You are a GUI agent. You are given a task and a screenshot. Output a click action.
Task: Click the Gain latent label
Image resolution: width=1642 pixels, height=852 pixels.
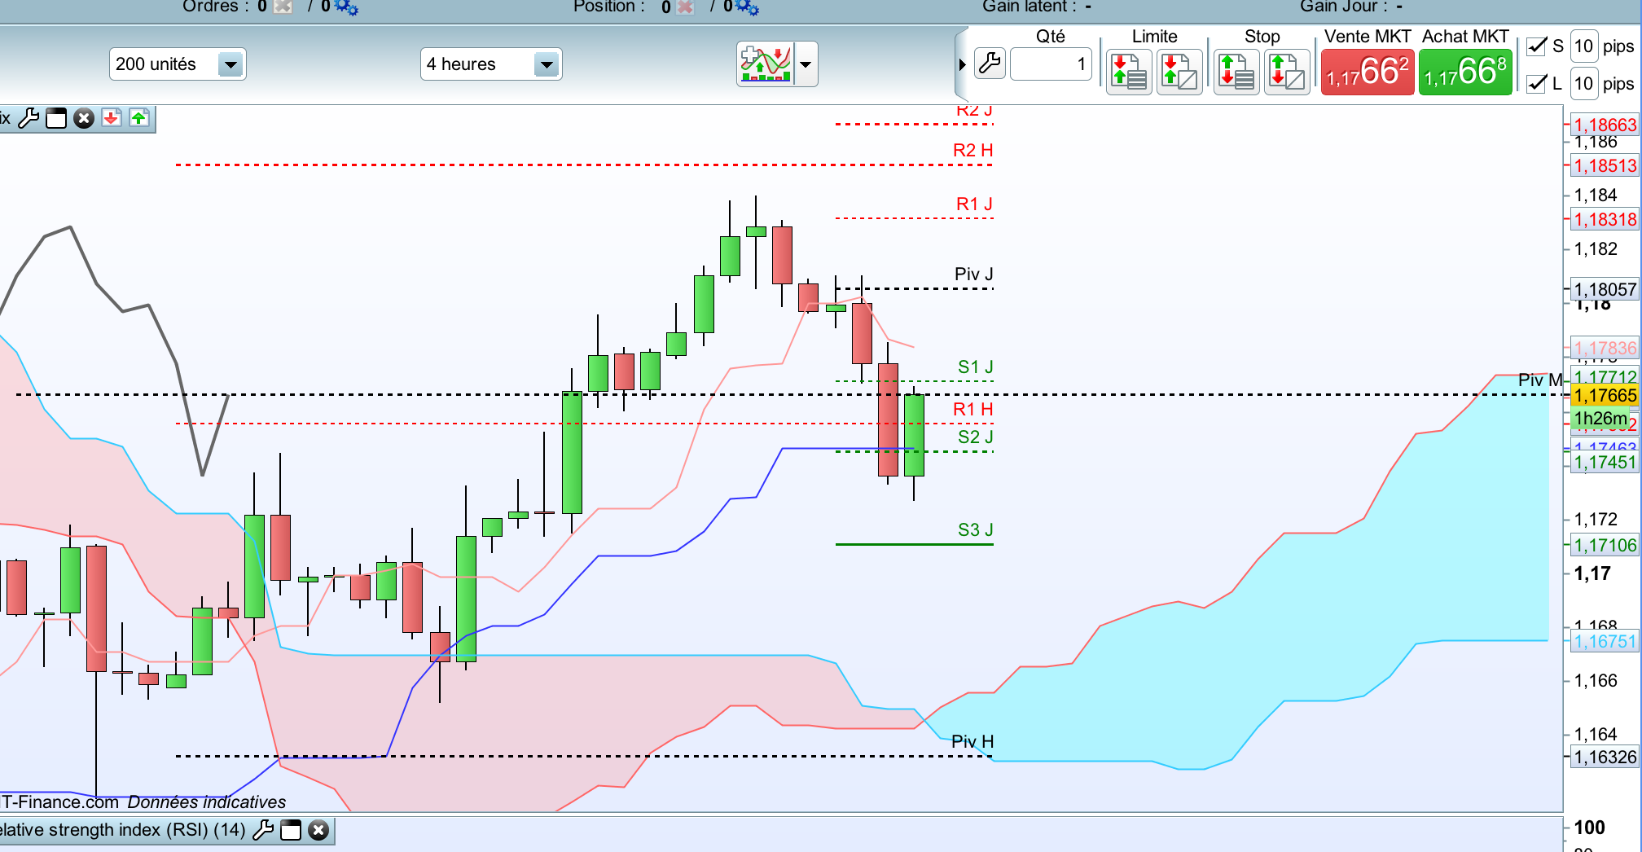1030,7
